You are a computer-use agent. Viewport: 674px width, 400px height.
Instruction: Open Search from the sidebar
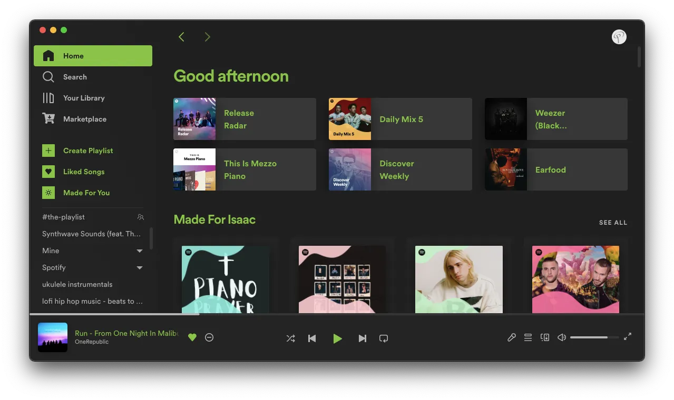pyautogui.click(x=74, y=77)
